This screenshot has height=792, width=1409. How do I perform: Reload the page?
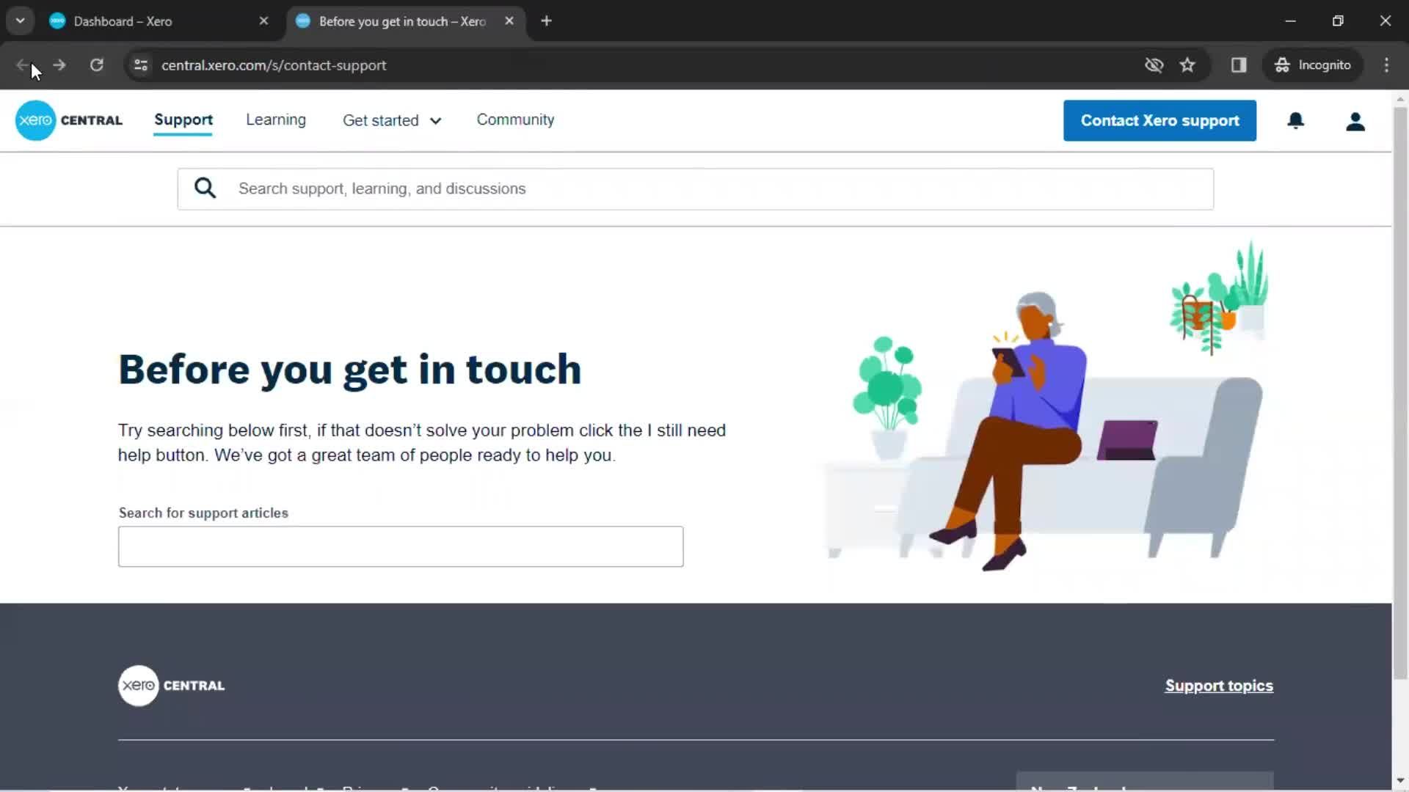pos(96,65)
